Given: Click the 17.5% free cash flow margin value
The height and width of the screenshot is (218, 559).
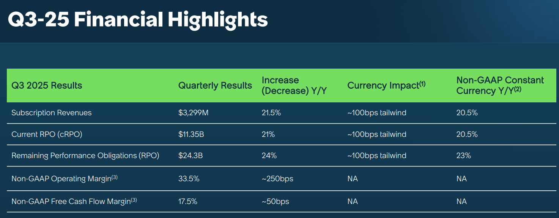Looking at the screenshot, I should [x=188, y=201].
